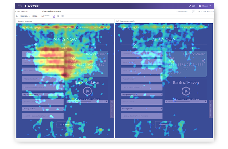Image resolution: width=228 pixels, height=149 pixels.
Task: Click Bank Accounts nav in right heatmap
Action: [180, 28]
